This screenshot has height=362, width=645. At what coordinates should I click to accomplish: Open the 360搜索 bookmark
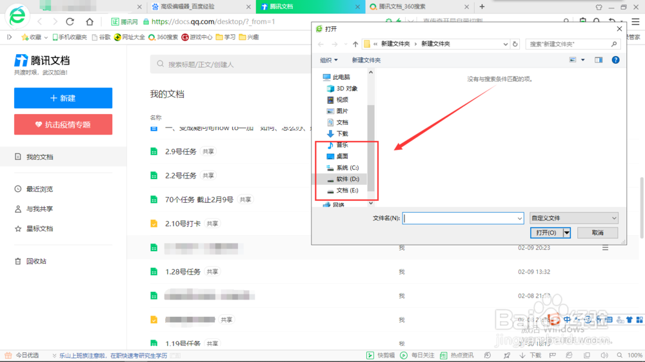tap(163, 37)
